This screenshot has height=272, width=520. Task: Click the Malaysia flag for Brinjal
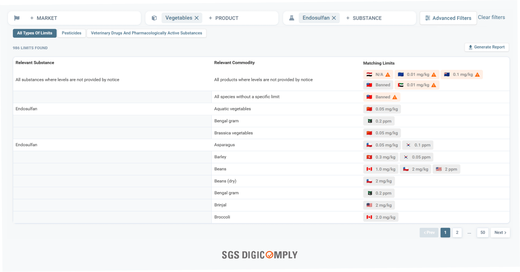pos(369,205)
